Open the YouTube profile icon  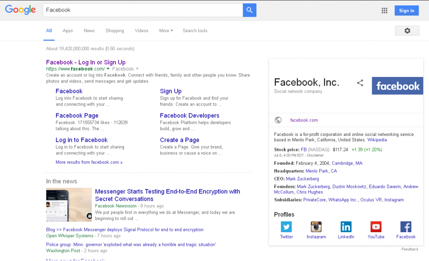point(376,227)
